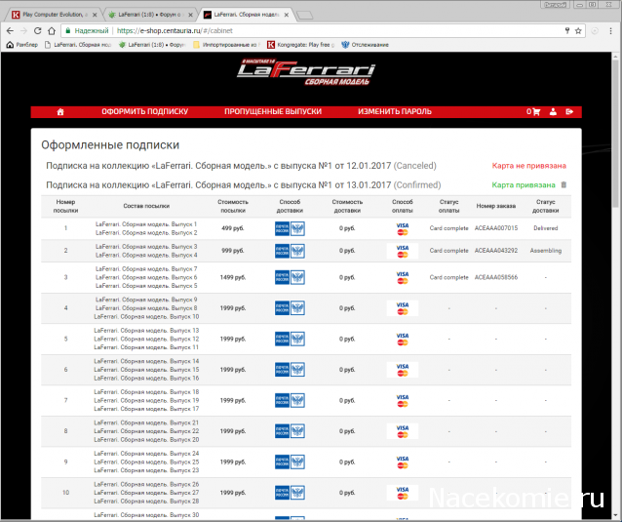Screen dimensions: 622x522
Task: Open ИЗМЕНИТЬ ПАРОЛЬ menu item
Action: tap(395, 112)
